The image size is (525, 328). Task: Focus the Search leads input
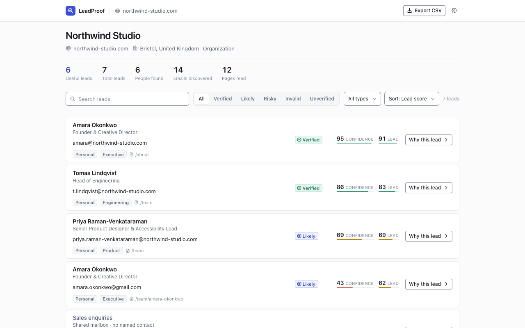click(x=127, y=99)
